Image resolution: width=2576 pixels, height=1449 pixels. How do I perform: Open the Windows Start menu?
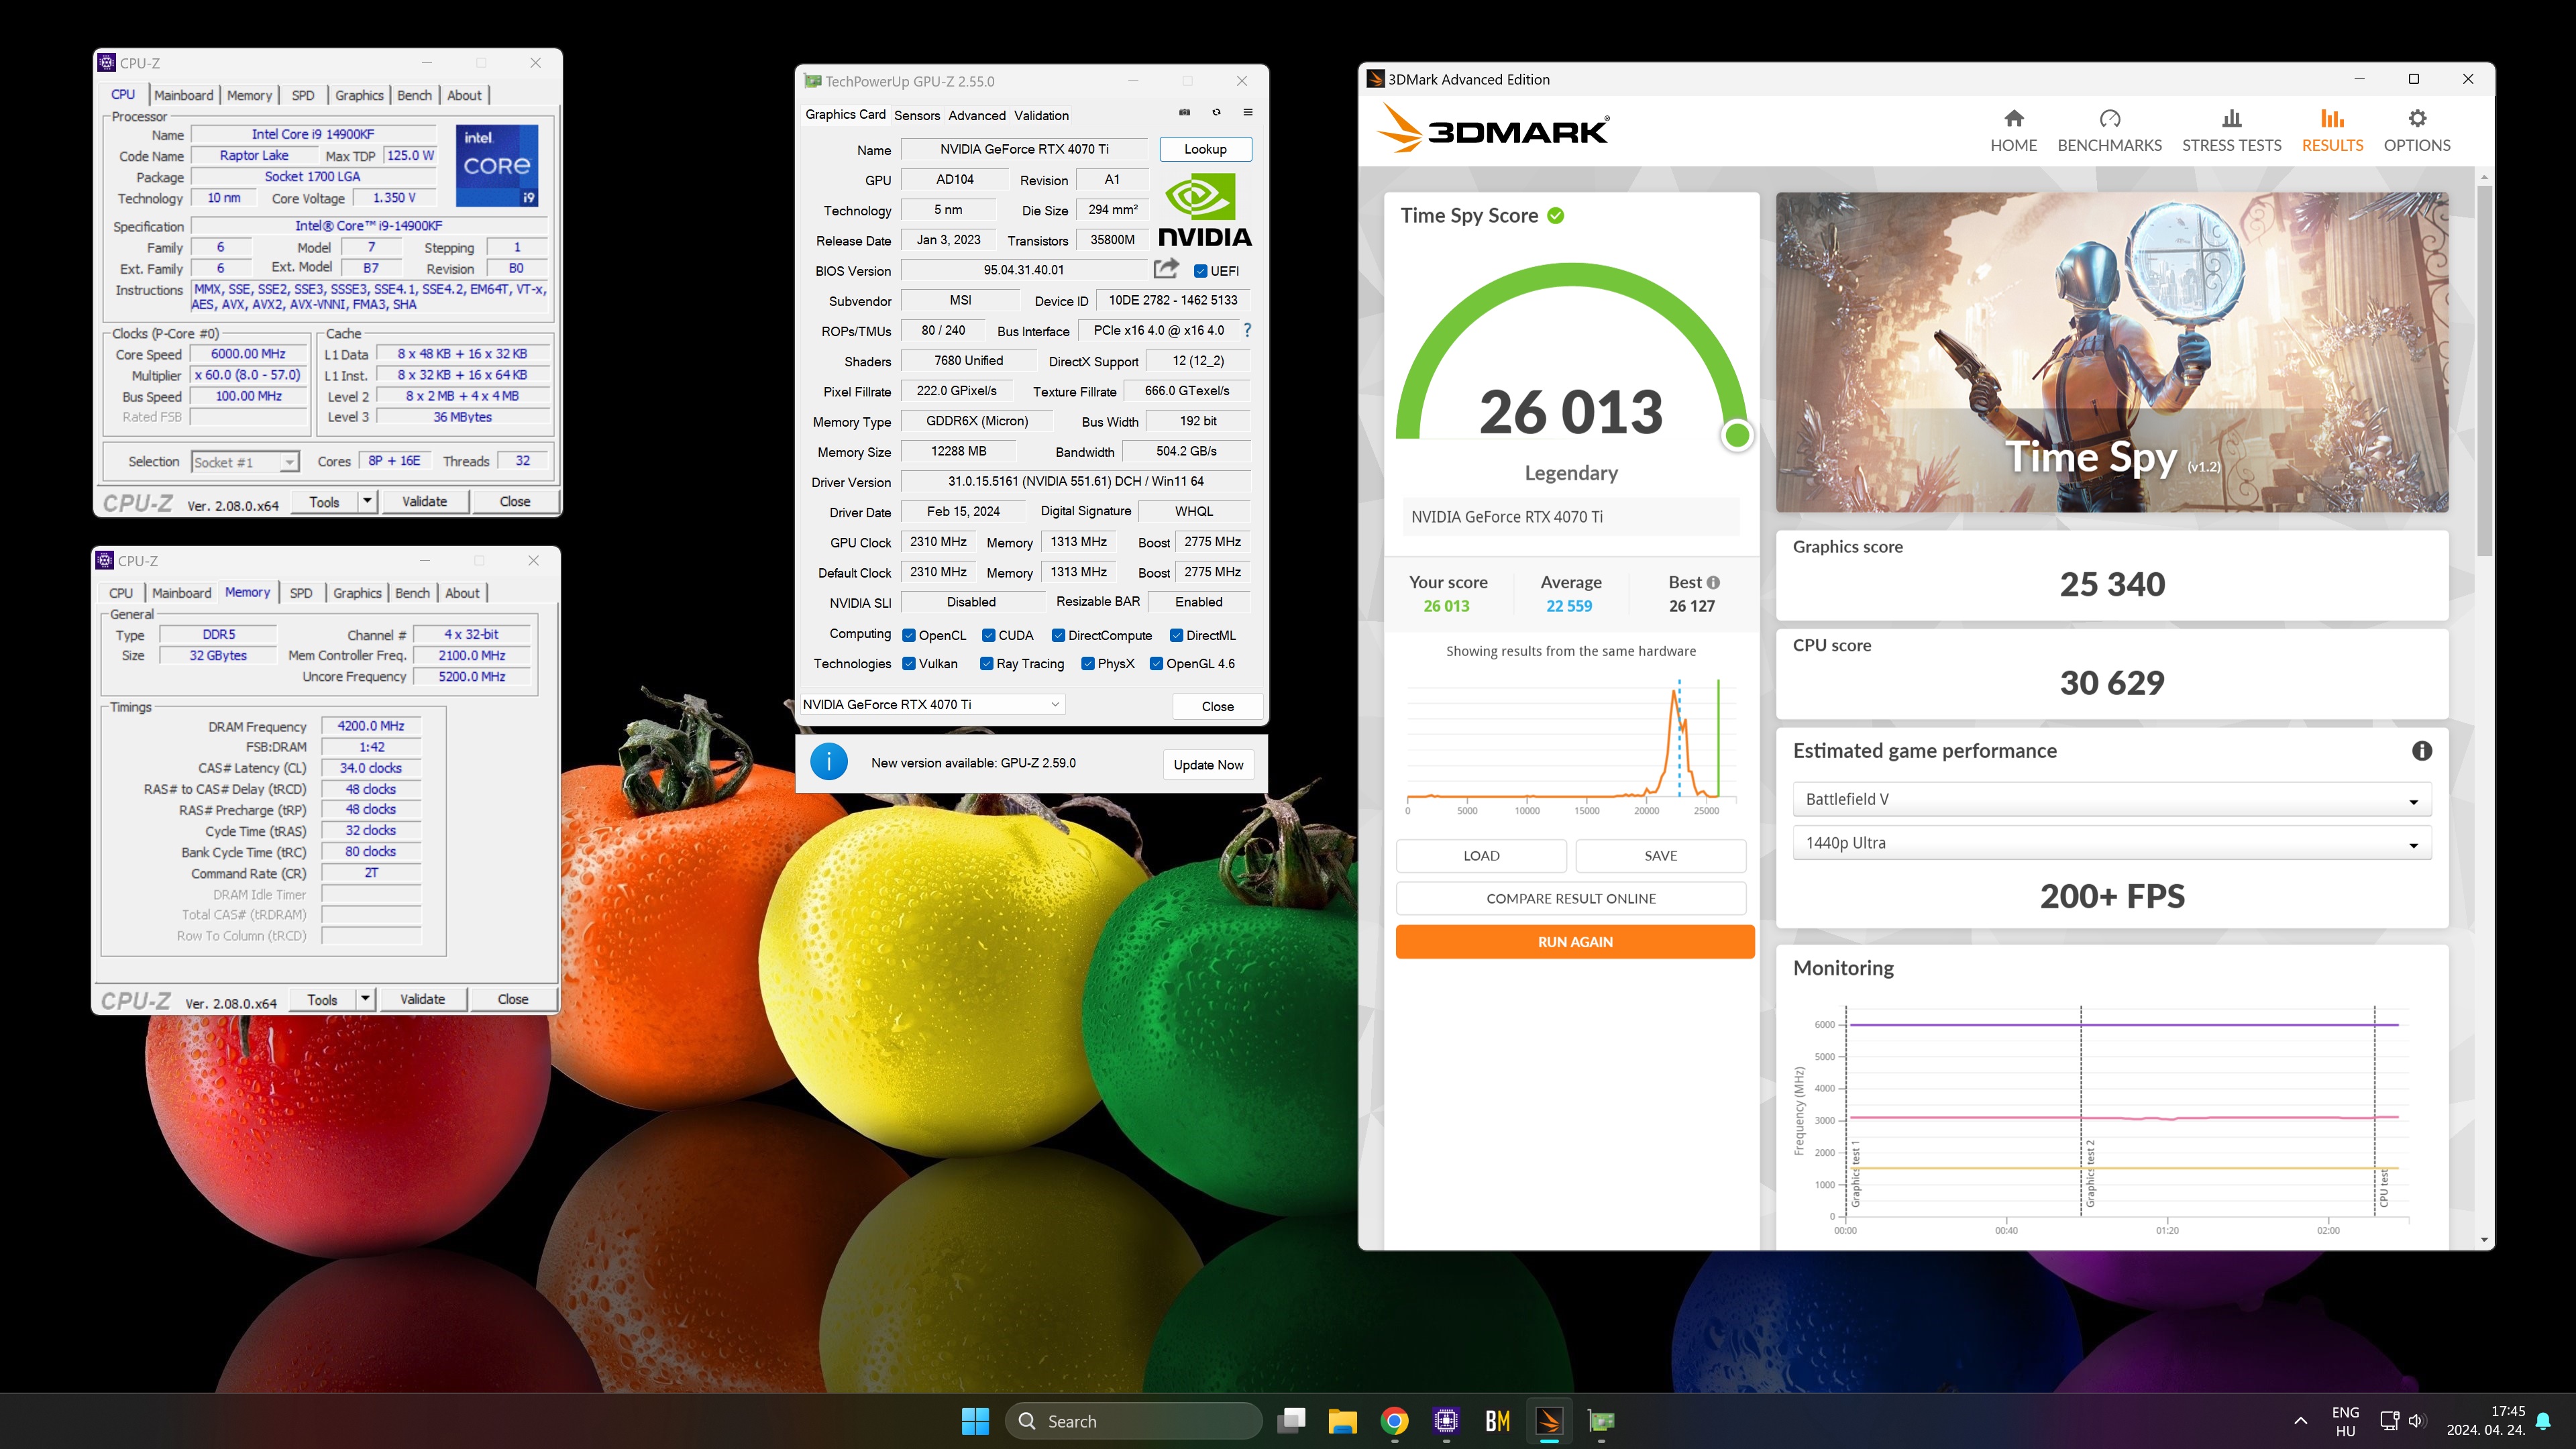[975, 1421]
